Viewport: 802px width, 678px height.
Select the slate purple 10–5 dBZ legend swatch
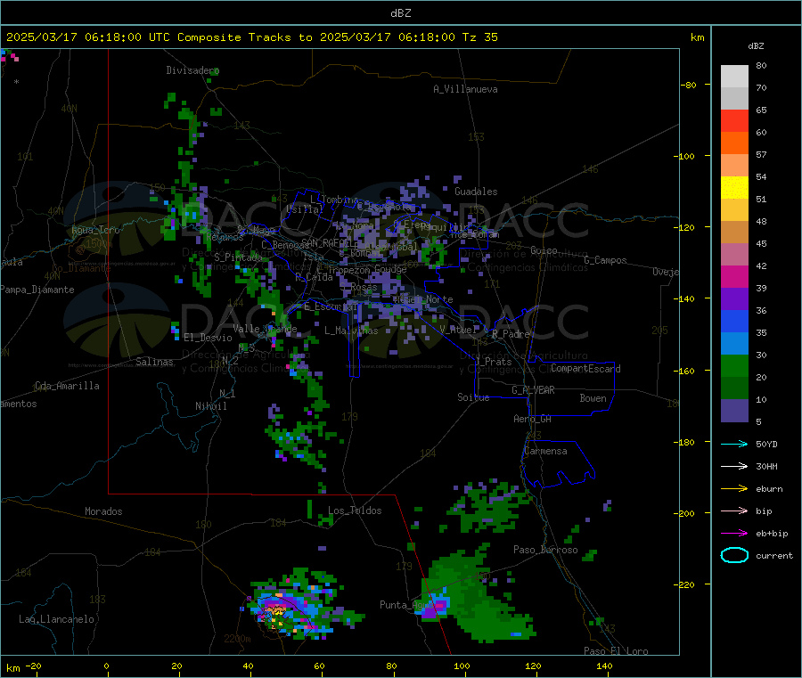click(734, 411)
